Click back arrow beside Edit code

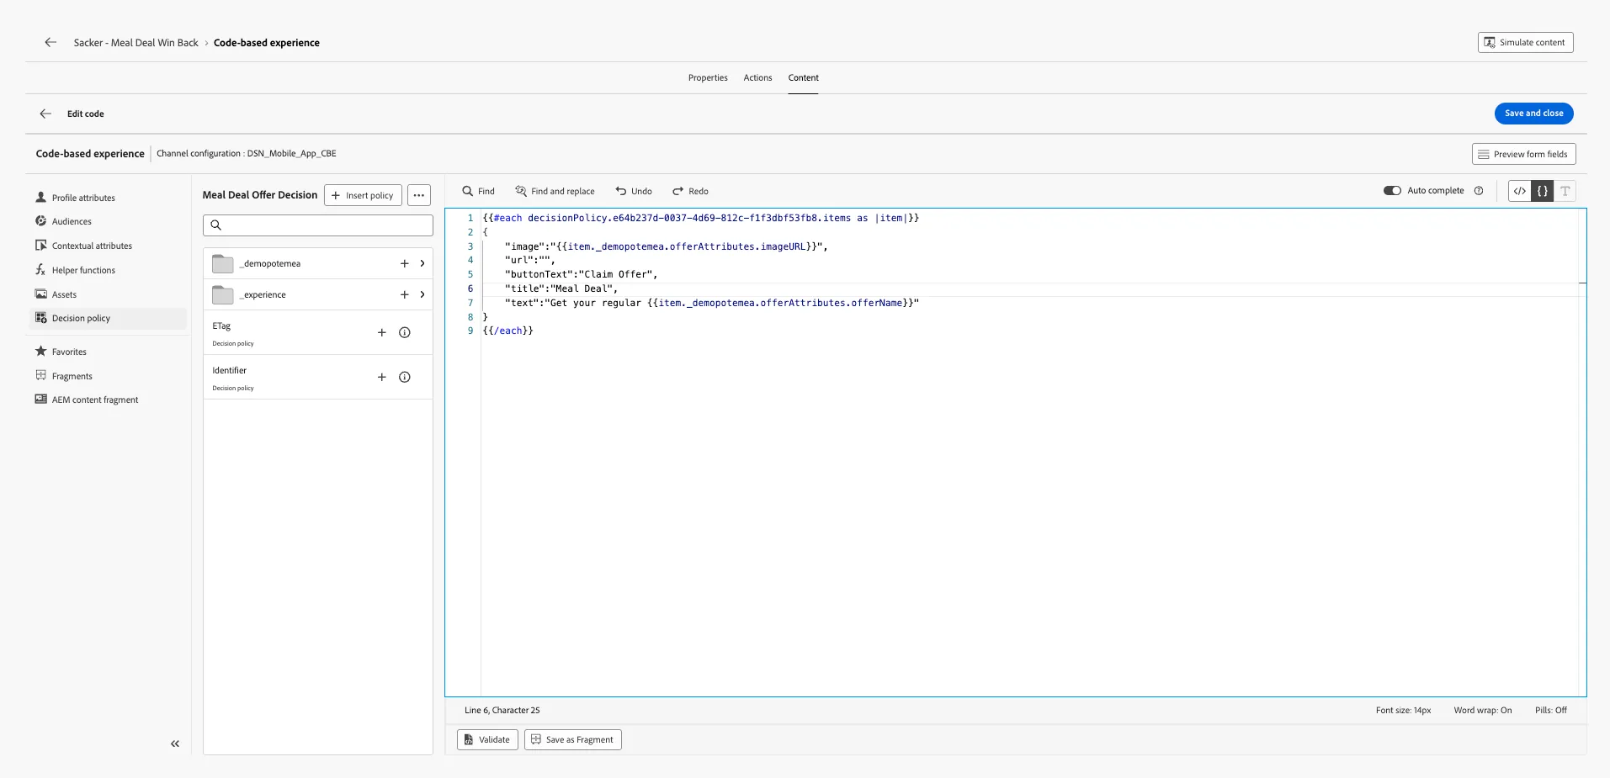click(x=45, y=114)
